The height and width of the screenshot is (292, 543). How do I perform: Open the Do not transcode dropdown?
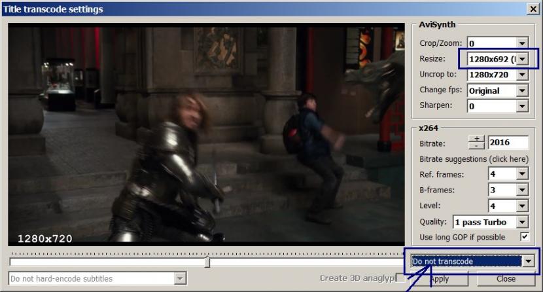[529, 261]
